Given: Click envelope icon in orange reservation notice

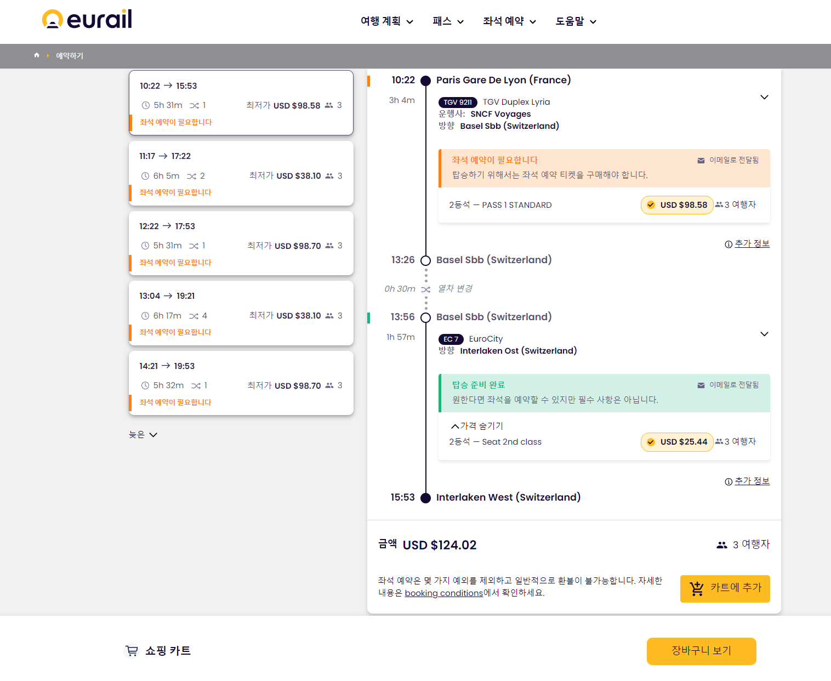Looking at the screenshot, I should [x=701, y=161].
